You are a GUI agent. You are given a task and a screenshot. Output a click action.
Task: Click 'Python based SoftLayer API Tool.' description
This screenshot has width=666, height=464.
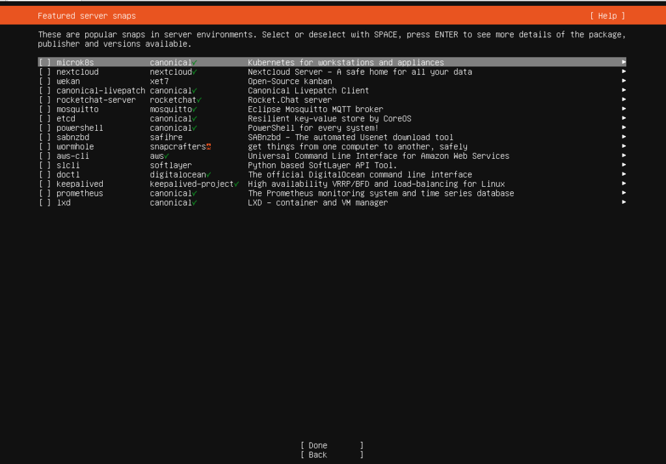pos(323,165)
